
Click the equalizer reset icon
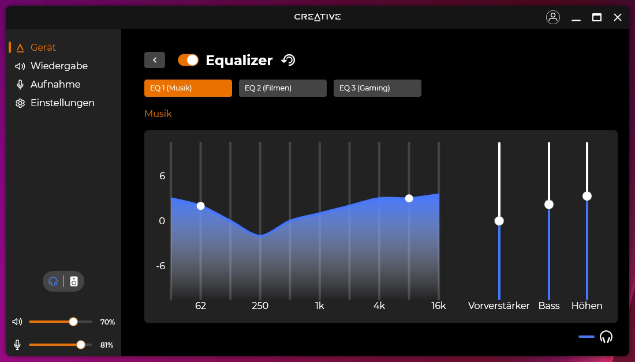288,60
